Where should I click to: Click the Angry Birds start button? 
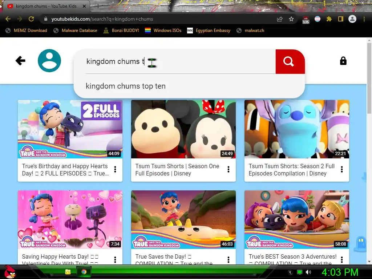9,272
